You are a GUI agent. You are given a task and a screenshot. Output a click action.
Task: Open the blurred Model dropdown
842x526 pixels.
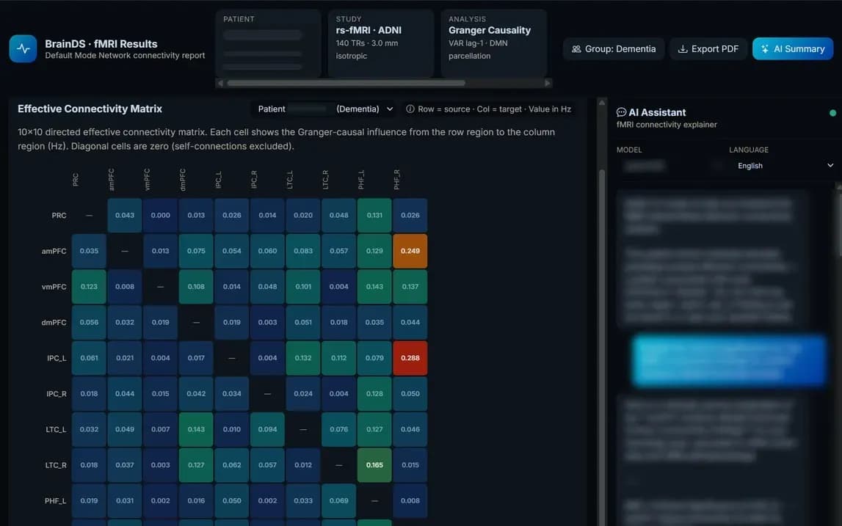[x=669, y=166]
